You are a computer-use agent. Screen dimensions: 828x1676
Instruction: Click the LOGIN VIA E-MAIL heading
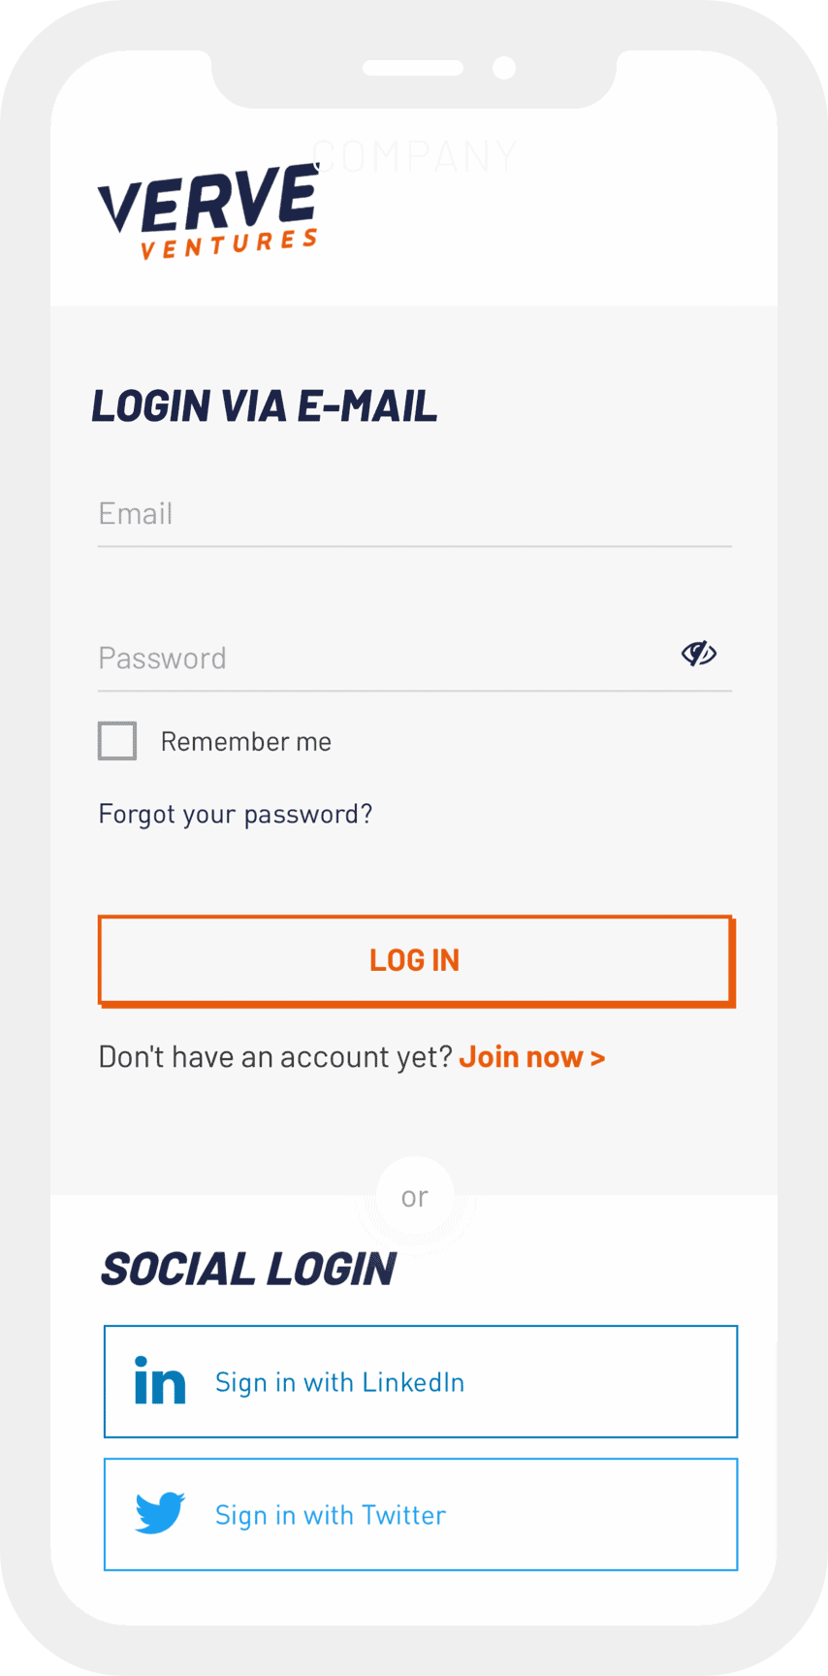click(264, 405)
